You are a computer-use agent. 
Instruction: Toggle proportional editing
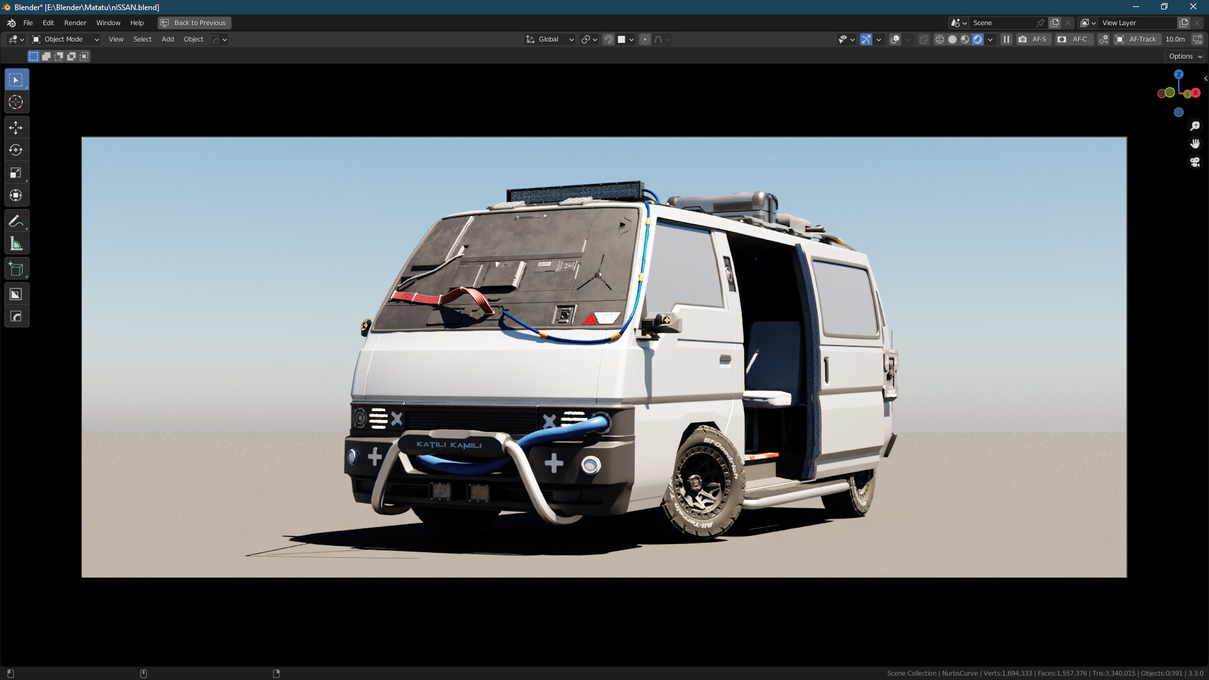pyautogui.click(x=645, y=39)
